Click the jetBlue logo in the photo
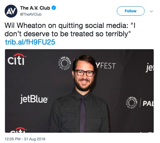 [34, 99]
